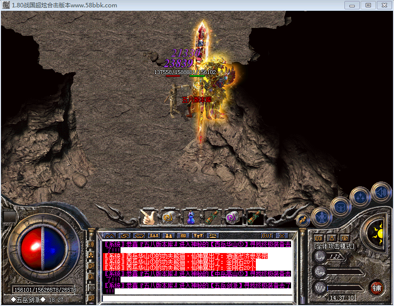Image resolution: width=394 pixels, height=306 pixels.
Task: Maximize the game window
Action: [368, 5]
